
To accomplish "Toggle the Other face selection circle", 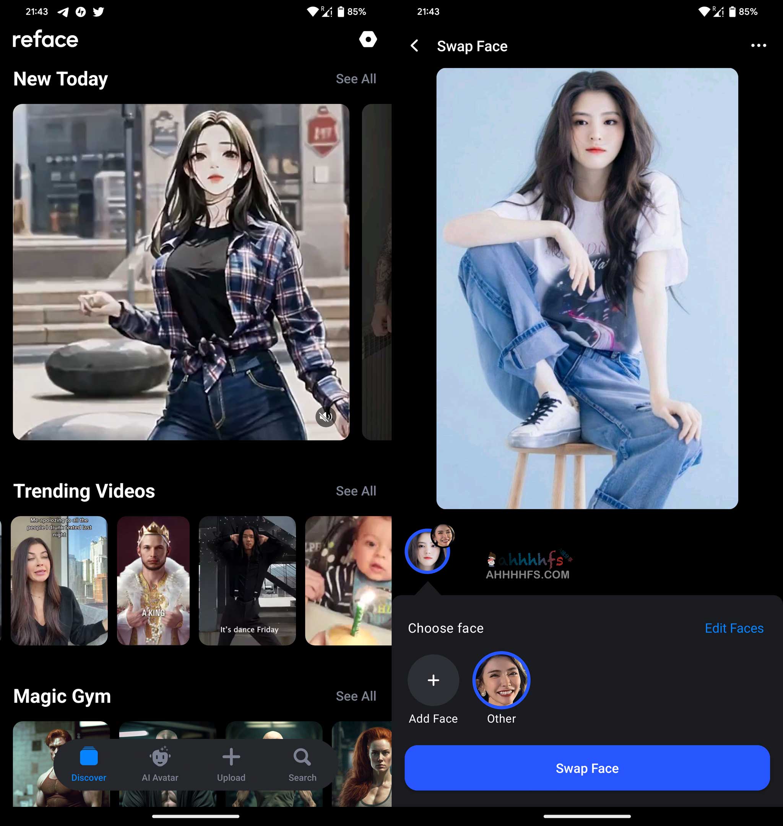I will (x=502, y=680).
